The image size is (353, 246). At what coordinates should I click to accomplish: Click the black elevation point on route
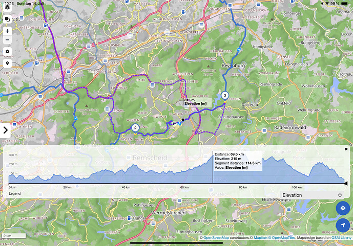[183, 120]
